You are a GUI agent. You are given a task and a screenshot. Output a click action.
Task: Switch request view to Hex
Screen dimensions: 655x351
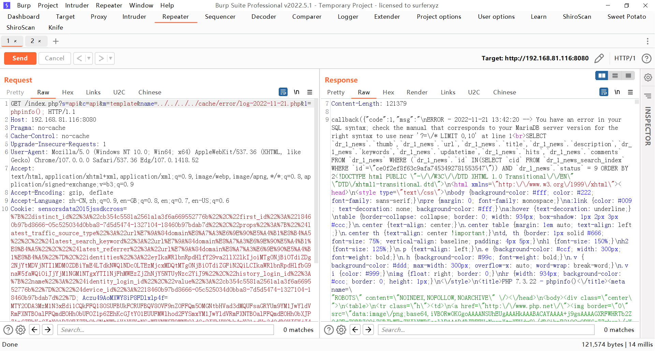[68, 92]
